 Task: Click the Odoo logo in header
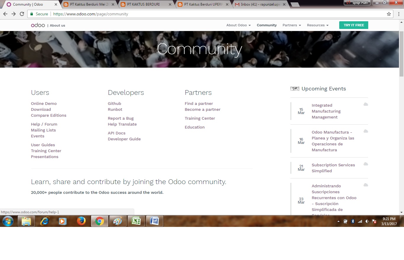(38, 25)
